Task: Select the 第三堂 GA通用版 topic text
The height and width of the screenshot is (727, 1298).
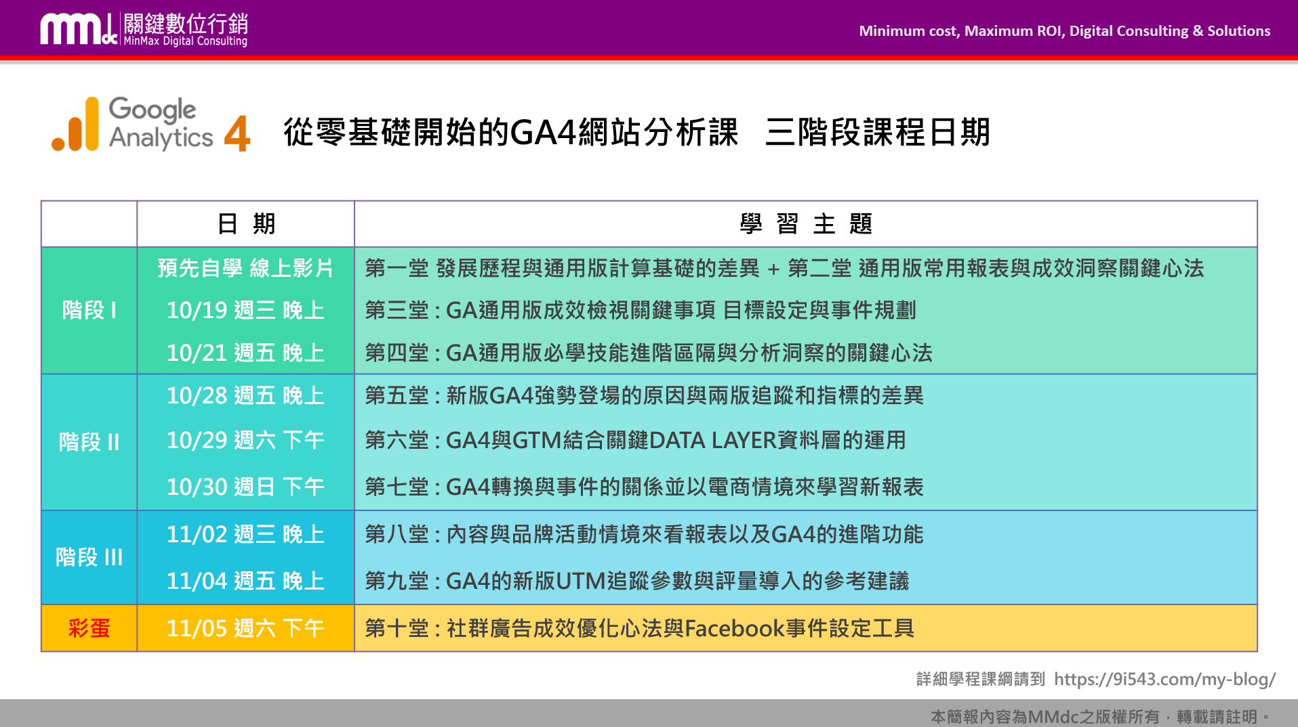Action: [x=640, y=310]
